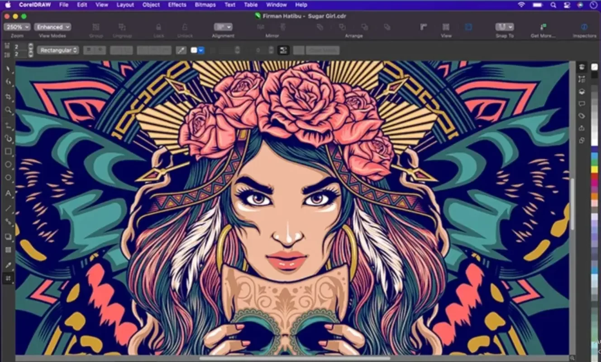Image resolution: width=601 pixels, height=362 pixels.
Task: Open the Object menu
Action: pyautogui.click(x=151, y=5)
